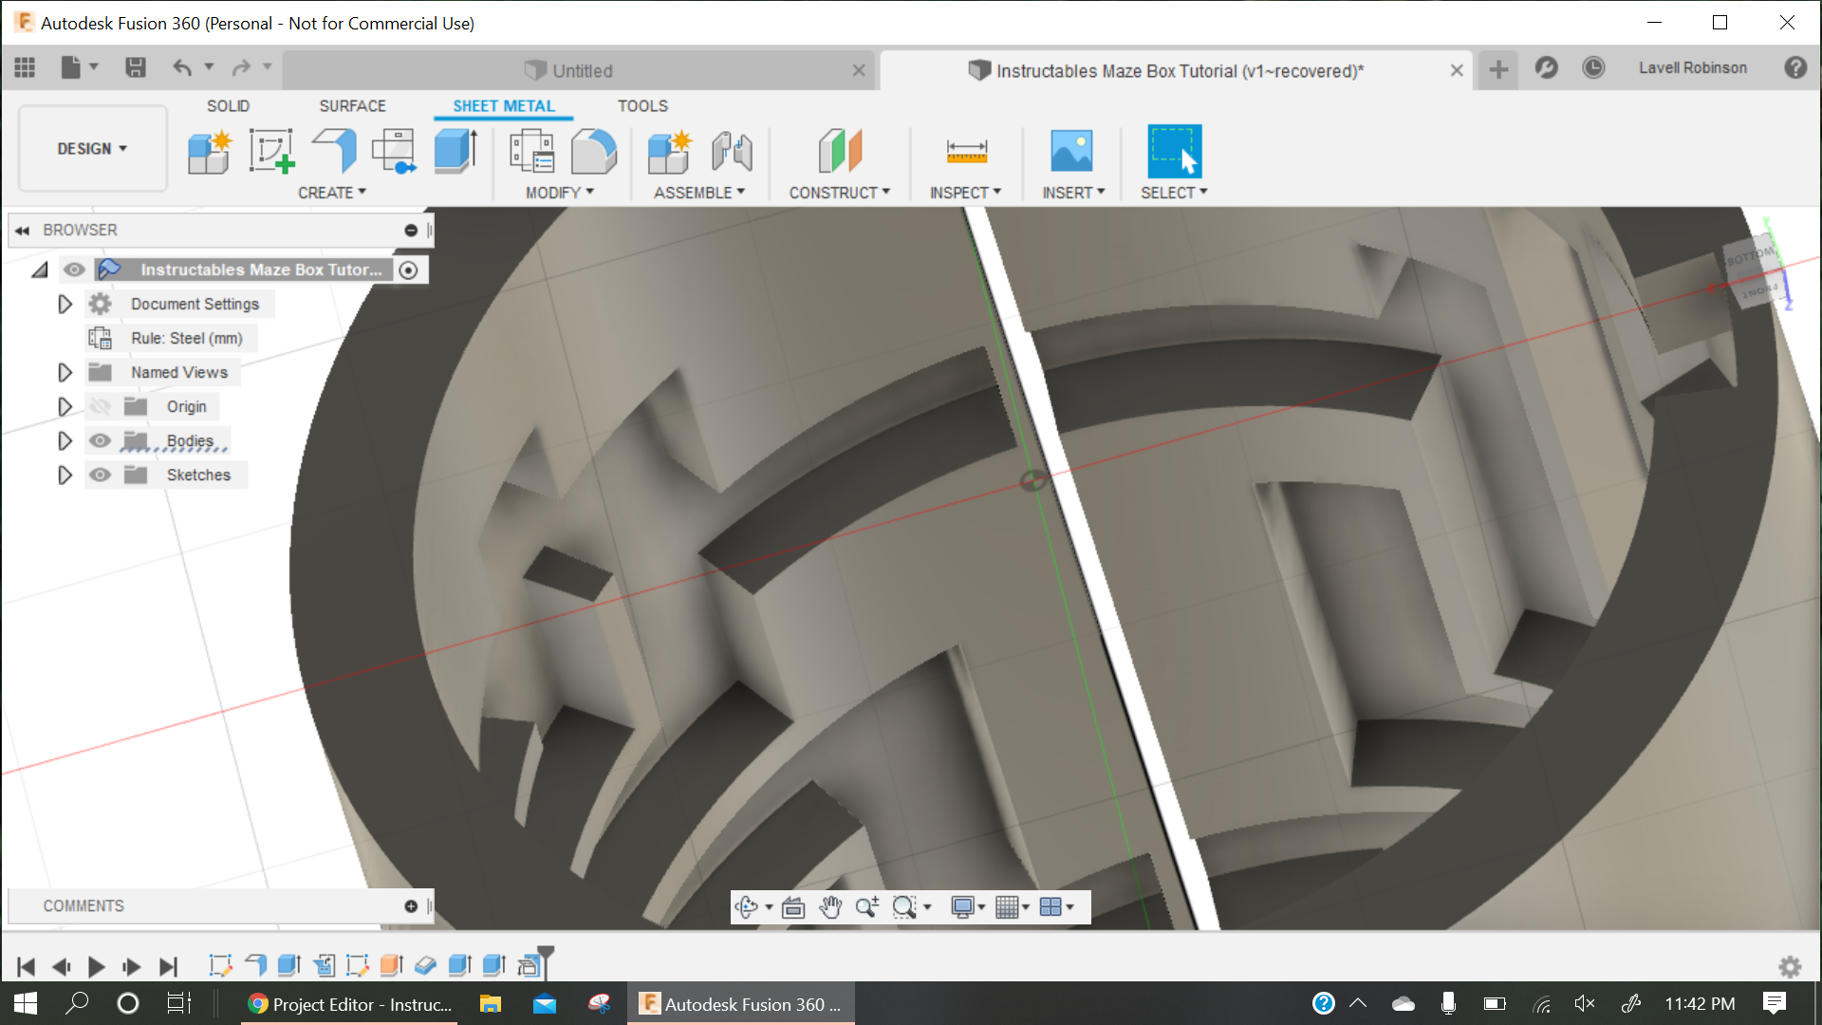The height and width of the screenshot is (1025, 1822).
Task: Collapse the root component tree
Action: (x=40, y=270)
